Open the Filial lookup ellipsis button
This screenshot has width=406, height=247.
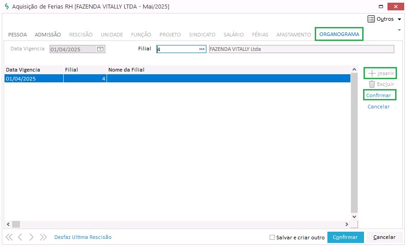pos(202,49)
